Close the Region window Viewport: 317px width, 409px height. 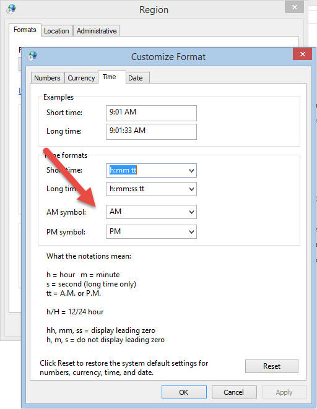[x=294, y=7]
